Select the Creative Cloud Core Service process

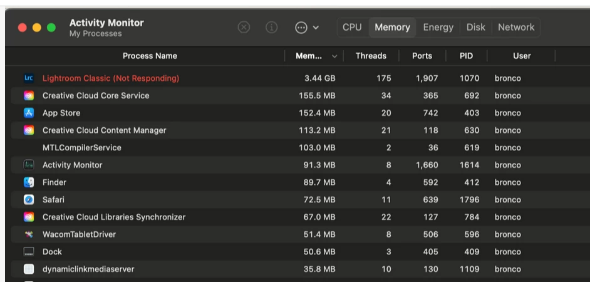click(x=96, y=96)
